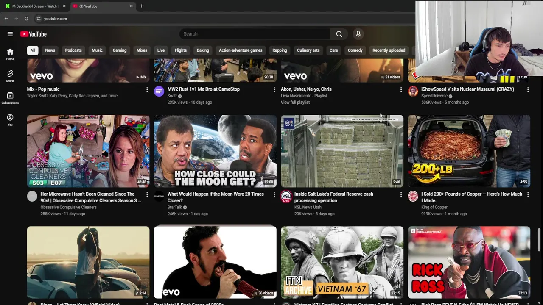Select the News filter chip
Viewport: 543px width, 305px height.
(50, 50)
